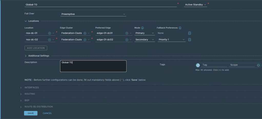Screen dimensions: 262x119
Task: Open the Active Standby HA mode dropdown
Action: pyautogui.click(x=195, y=5)
